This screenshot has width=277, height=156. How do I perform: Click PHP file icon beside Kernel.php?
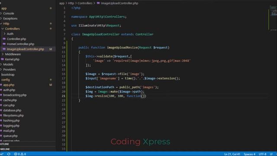point(2,59)
